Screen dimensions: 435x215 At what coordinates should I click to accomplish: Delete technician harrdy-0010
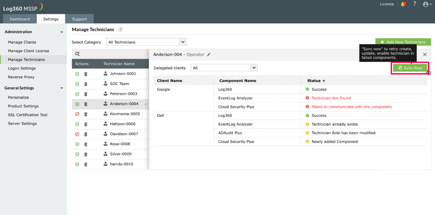[x=86, y=165]
